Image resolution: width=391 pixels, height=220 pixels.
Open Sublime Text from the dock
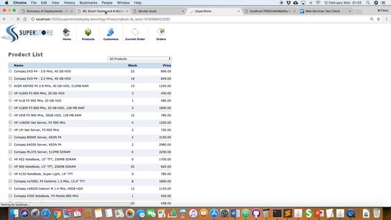pos(288,213)
